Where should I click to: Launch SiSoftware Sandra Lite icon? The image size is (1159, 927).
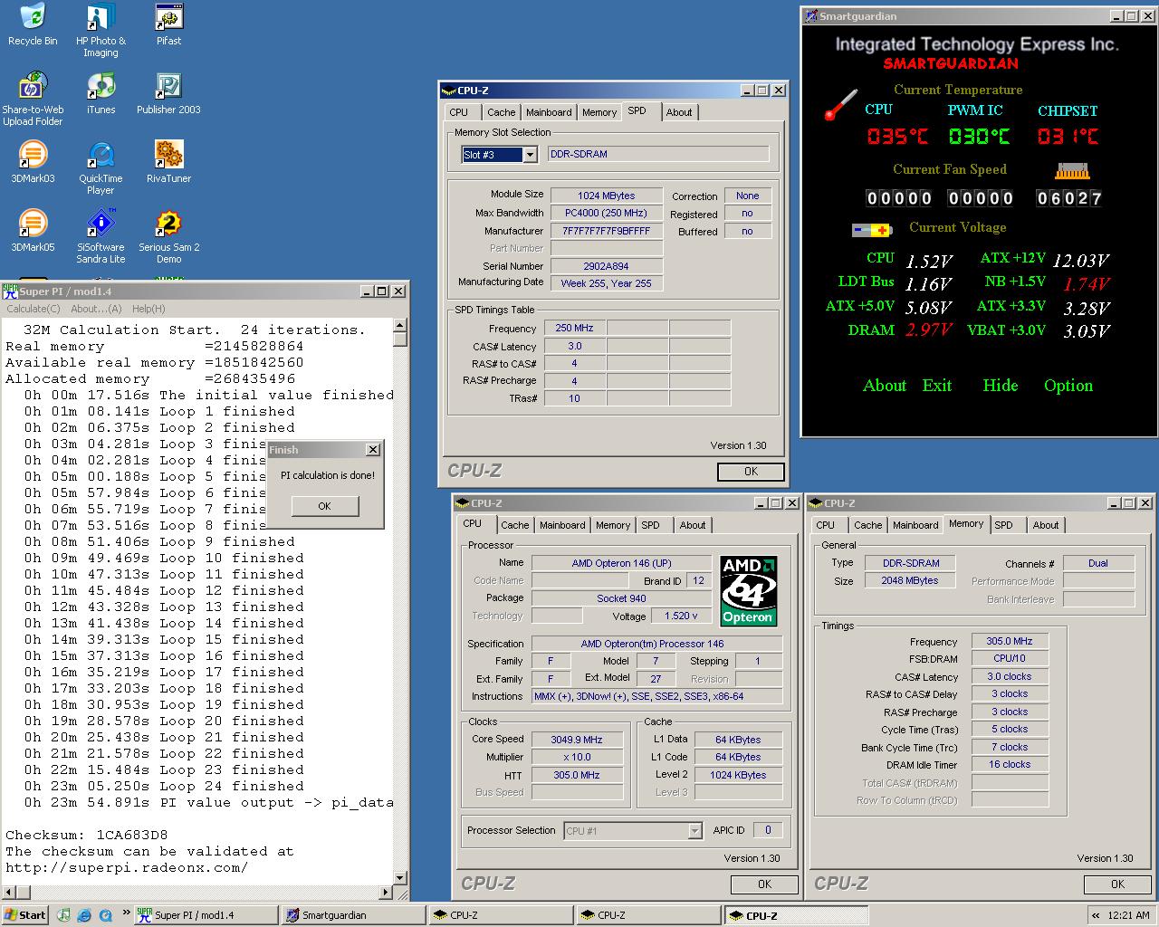point(101,237)
